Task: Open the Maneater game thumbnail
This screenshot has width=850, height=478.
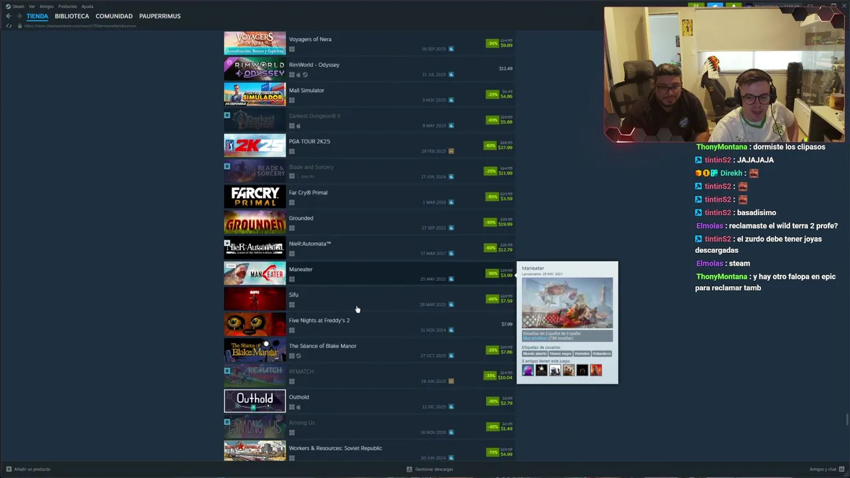Action: (255, 274)
